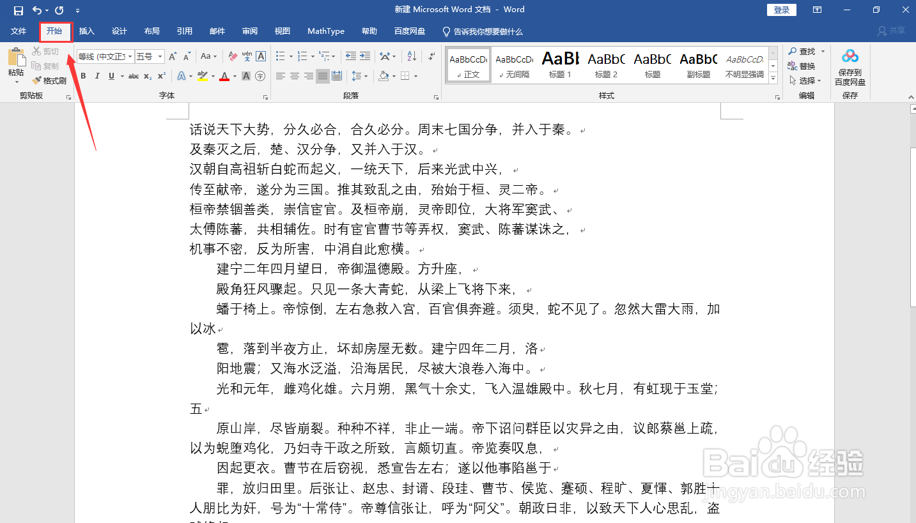Toggle Underline formatting
Image resolution: width=916 pixels, height=523 pixels.
click(x=112, y=77)
